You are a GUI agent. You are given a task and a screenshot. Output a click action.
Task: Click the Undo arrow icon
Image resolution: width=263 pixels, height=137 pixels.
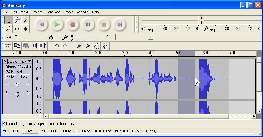(57, 46)
